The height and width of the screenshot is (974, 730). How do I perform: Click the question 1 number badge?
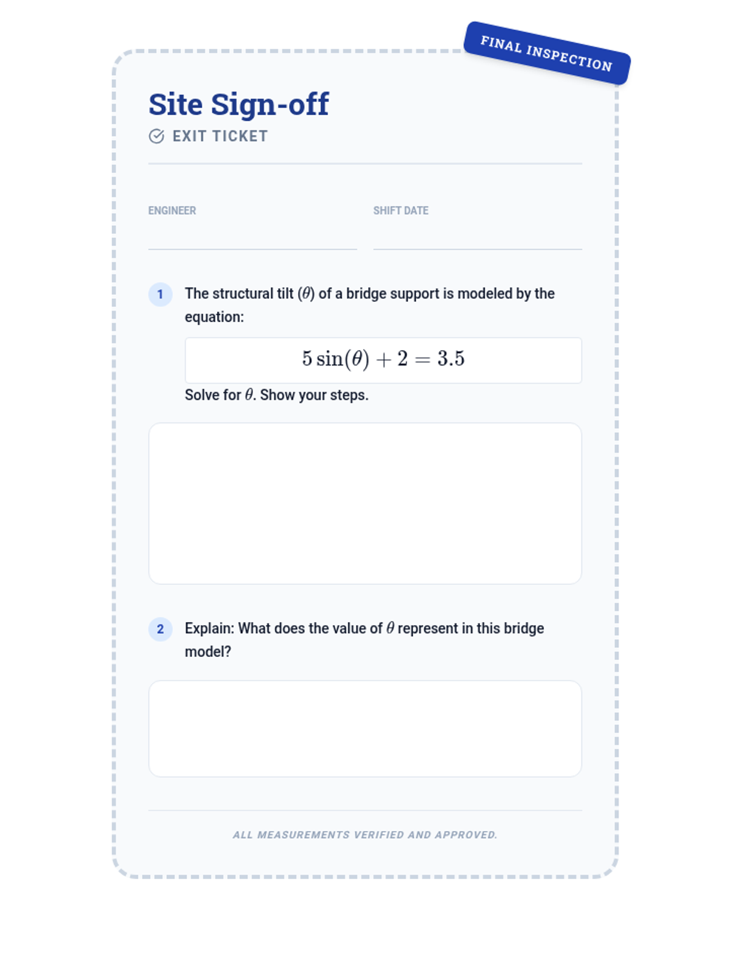(161, 295)
